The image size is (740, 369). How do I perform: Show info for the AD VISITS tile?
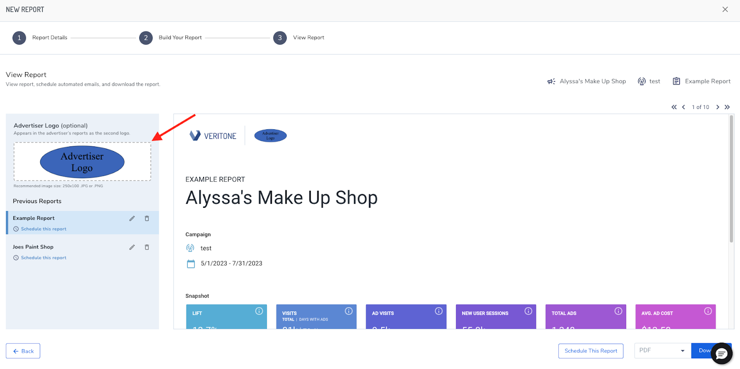[438, 311]
